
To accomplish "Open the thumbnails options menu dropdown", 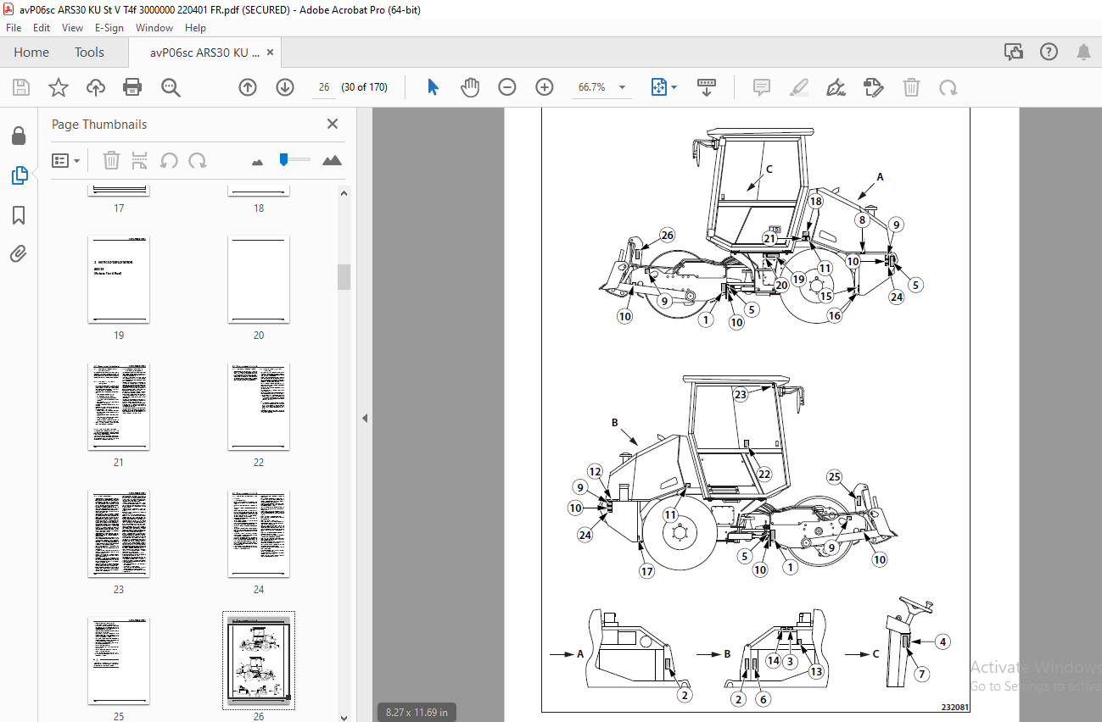I will 65,160.
